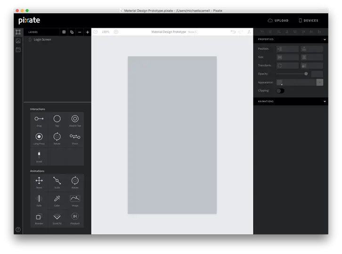Click the Size width input field
The width and height of the screenshot is (342, 254).
(x=287, y=57)
